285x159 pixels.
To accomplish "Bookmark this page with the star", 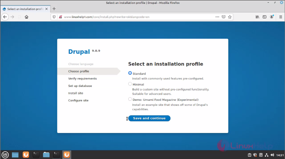I will click(230, 17).
